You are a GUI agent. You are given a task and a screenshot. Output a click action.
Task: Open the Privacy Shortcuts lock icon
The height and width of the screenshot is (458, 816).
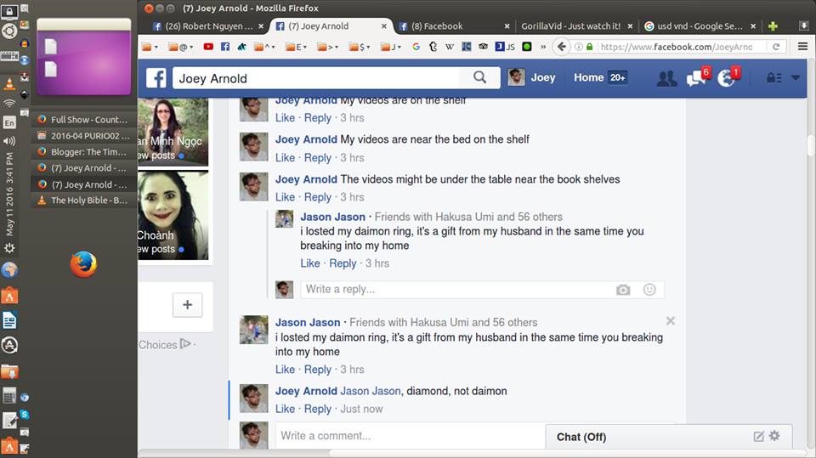773,78
